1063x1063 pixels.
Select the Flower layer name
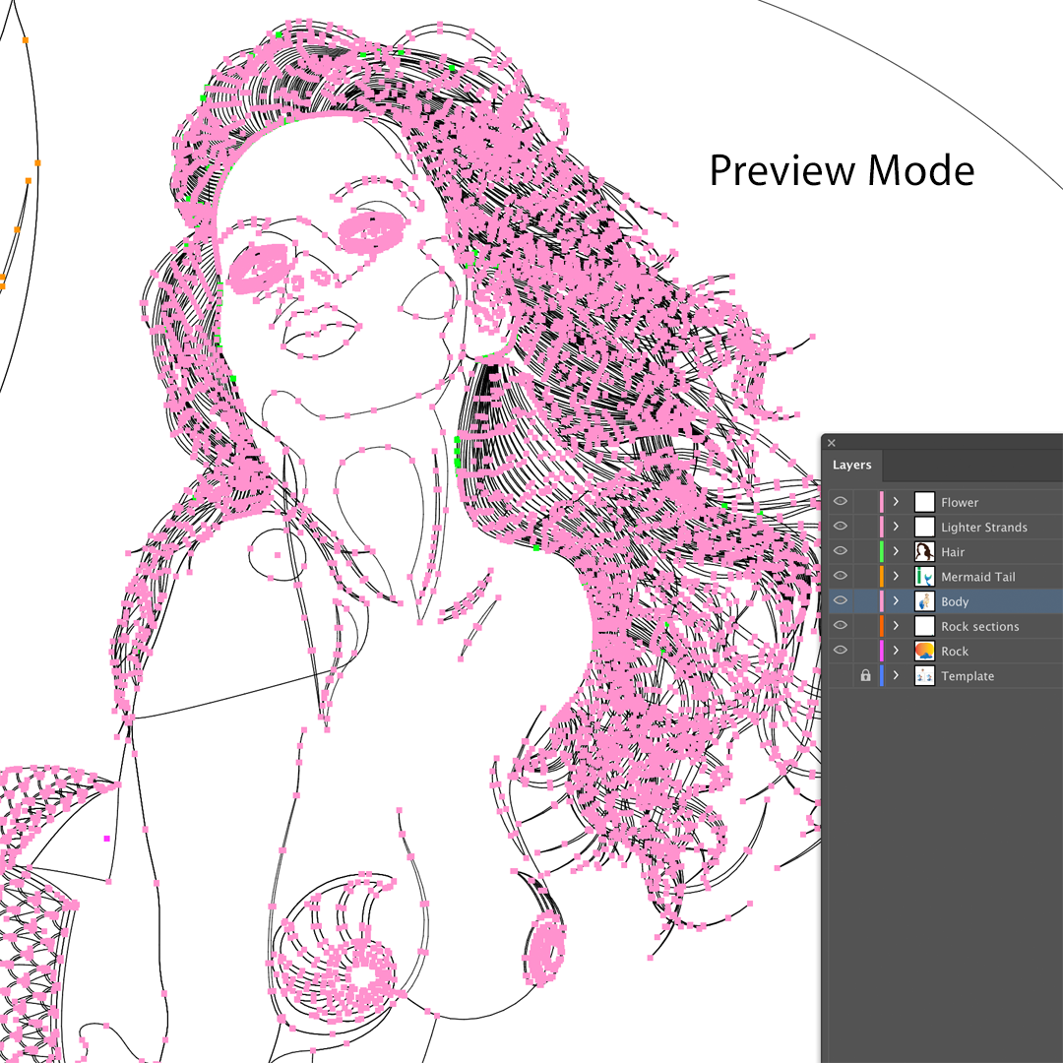click(960, 502)
